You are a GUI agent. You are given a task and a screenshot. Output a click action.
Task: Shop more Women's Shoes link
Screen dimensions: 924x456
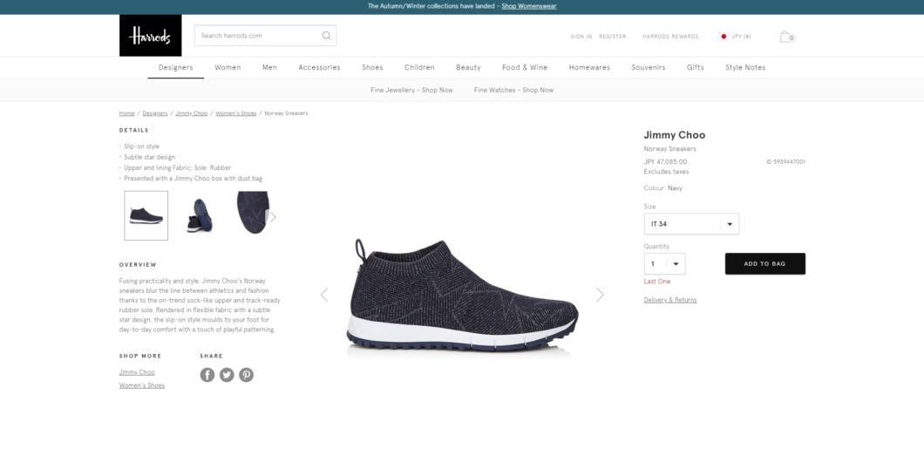click(x=142, y=385)
